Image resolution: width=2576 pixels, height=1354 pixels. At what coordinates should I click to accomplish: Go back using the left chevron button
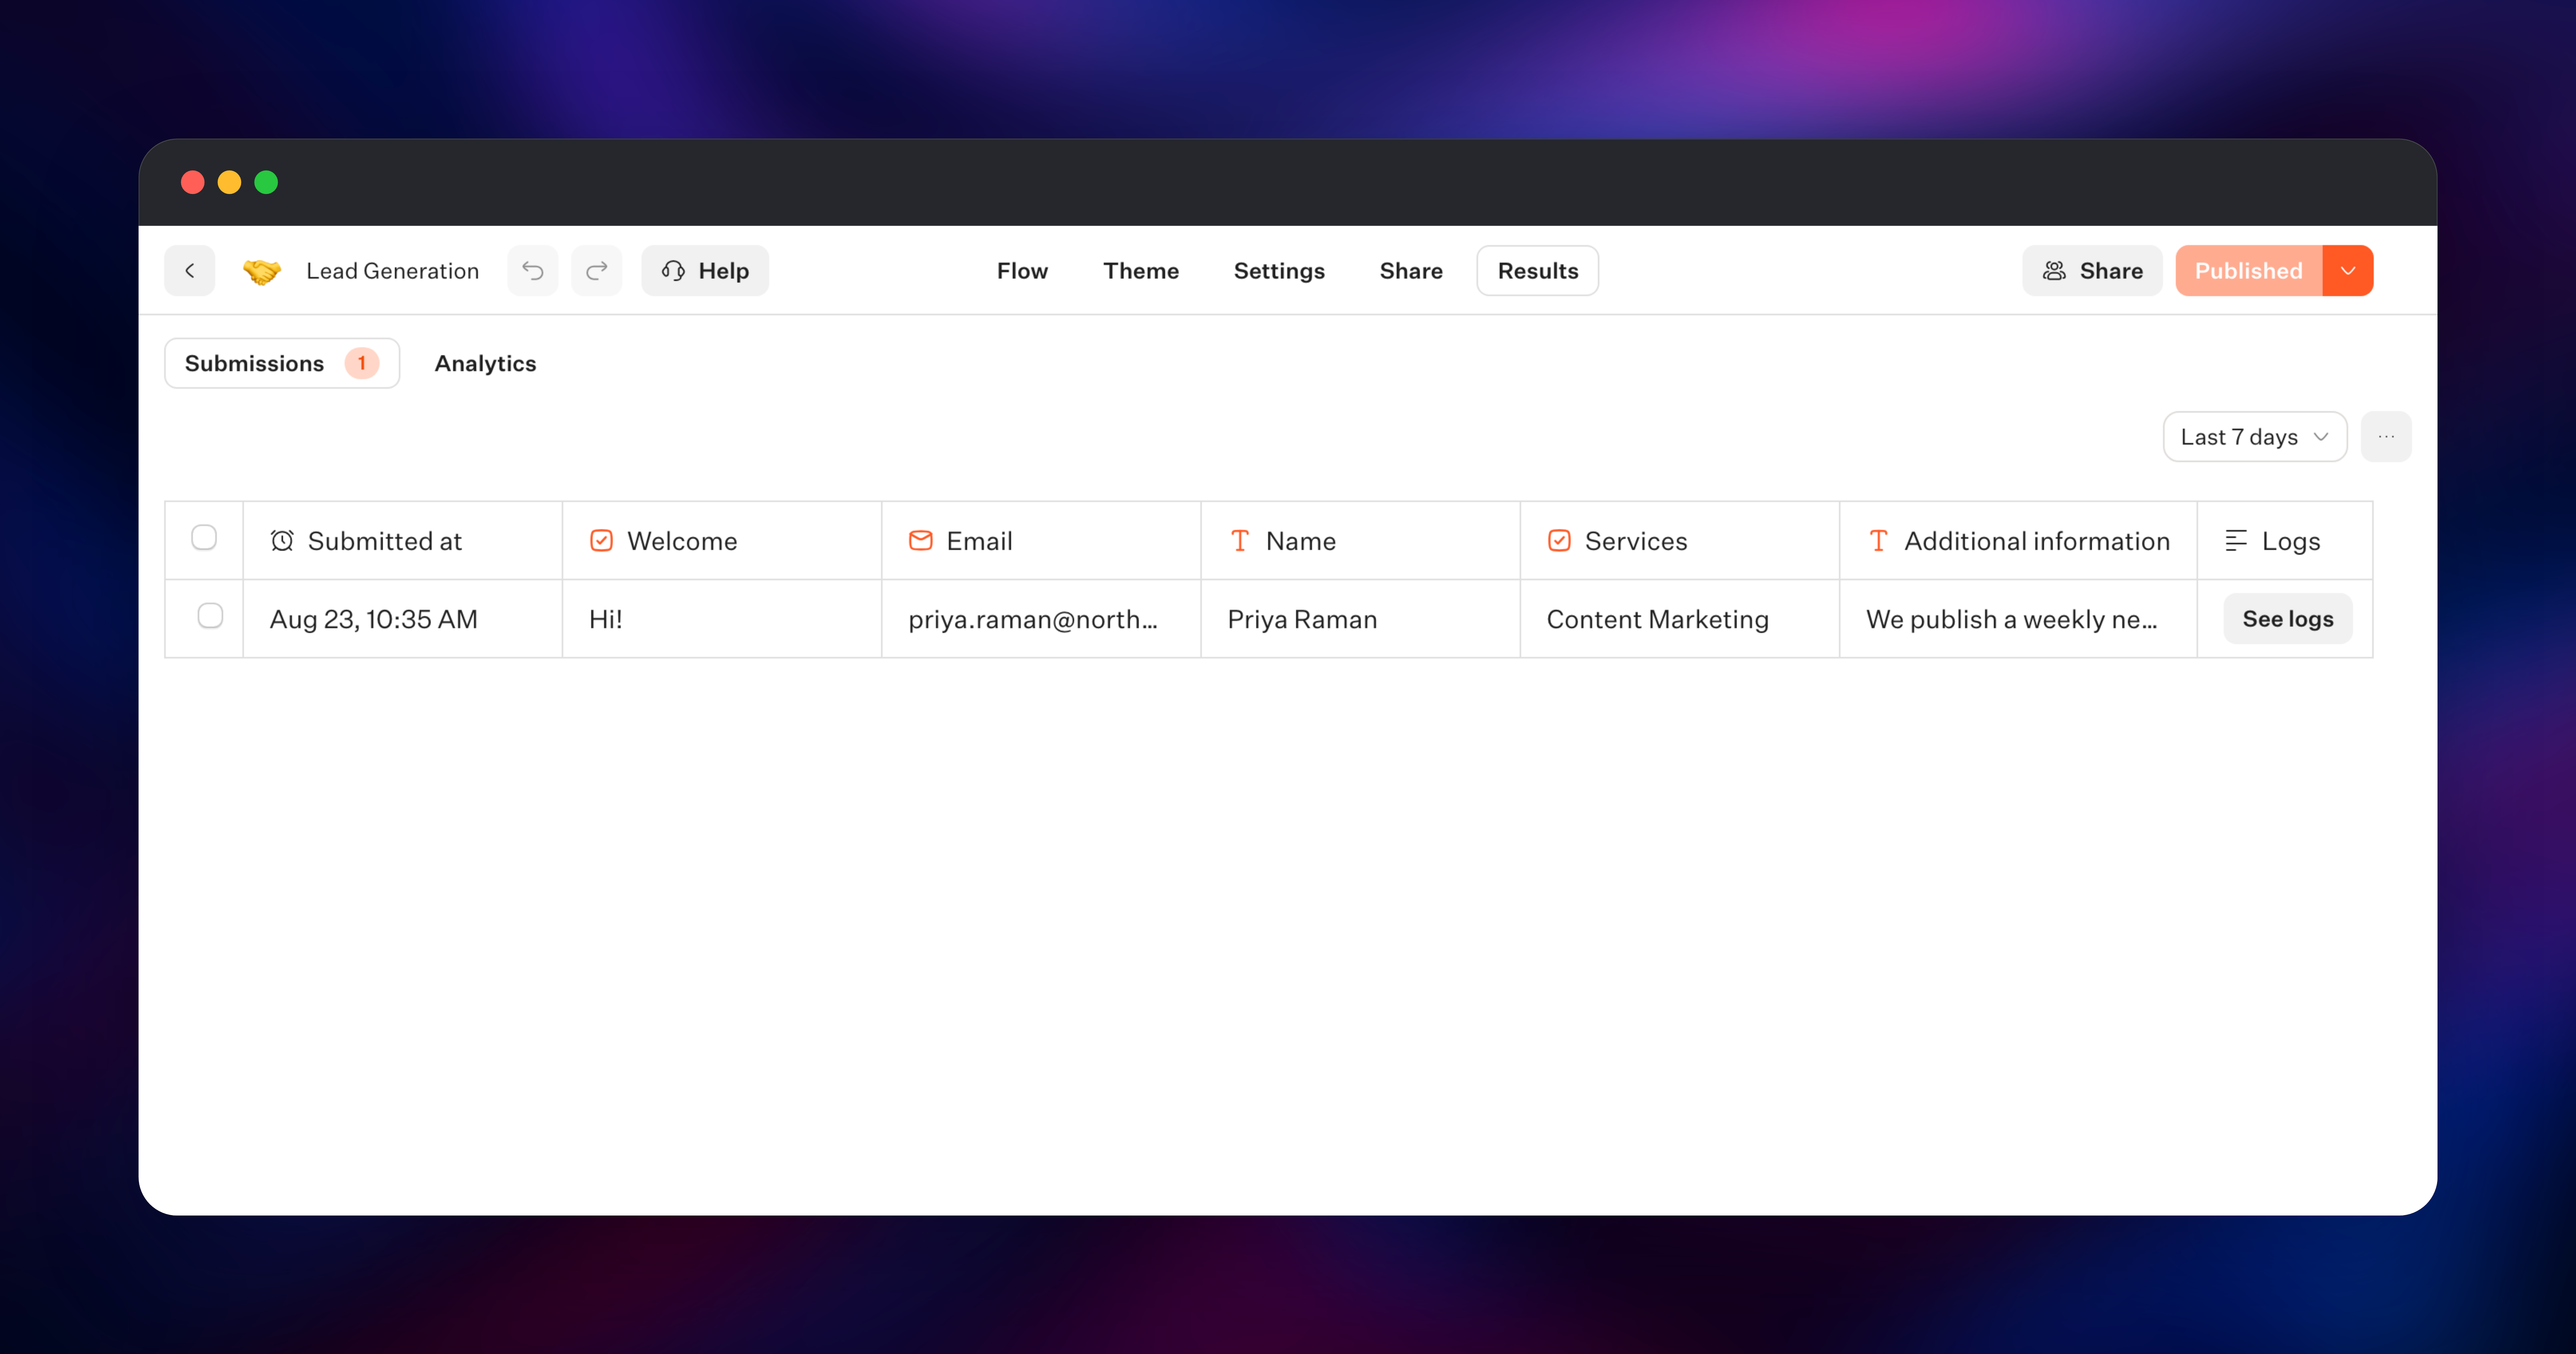coord(190,271)
